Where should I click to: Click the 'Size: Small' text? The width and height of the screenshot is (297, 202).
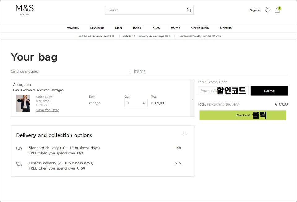coord(43,101)
